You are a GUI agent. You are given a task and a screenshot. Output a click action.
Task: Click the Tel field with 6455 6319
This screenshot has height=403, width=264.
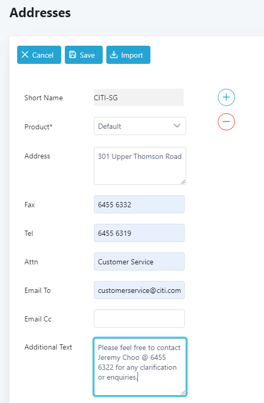click(139, 233)
